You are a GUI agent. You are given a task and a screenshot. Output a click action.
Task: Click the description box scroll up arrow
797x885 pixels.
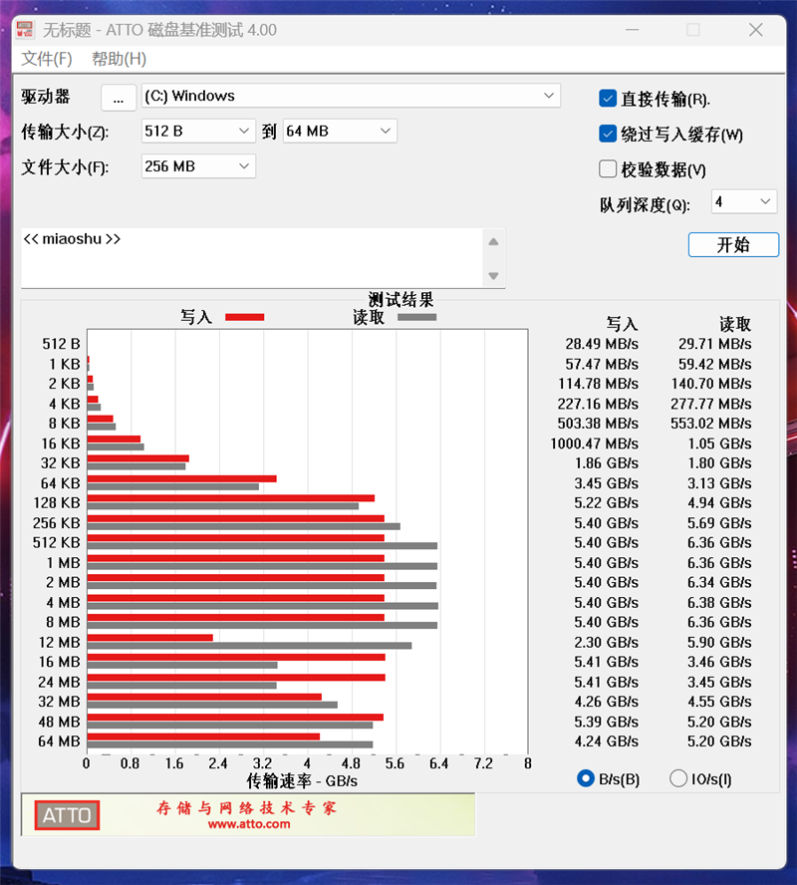coord(493,241)
